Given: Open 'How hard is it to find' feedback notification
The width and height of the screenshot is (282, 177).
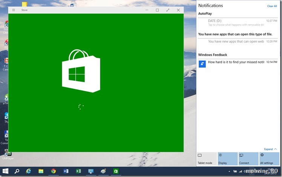Looking at the screenshot, I should pyautogui.click(x=238, y=64).
